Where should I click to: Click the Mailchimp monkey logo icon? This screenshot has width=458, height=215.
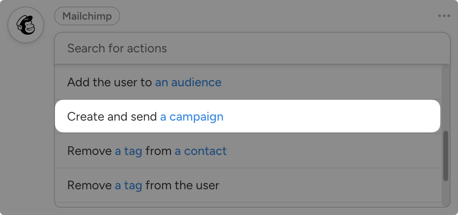point(26,25)
